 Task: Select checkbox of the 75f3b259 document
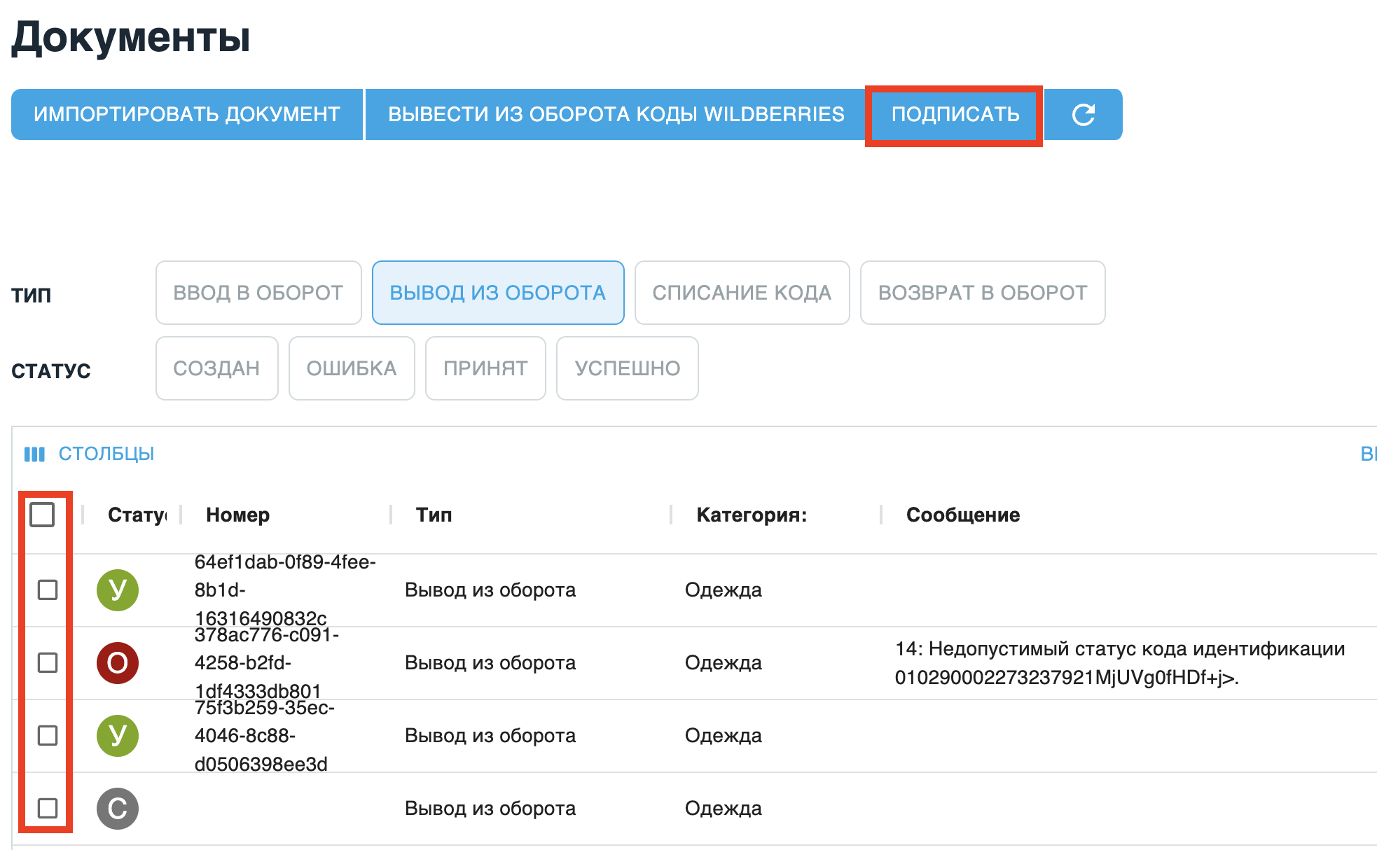tap(48, 736)
